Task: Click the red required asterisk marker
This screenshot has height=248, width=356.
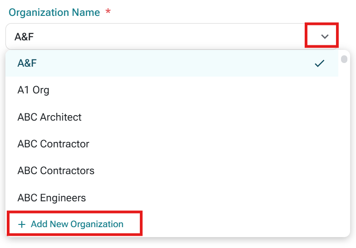Action: [x=108, y=11]
